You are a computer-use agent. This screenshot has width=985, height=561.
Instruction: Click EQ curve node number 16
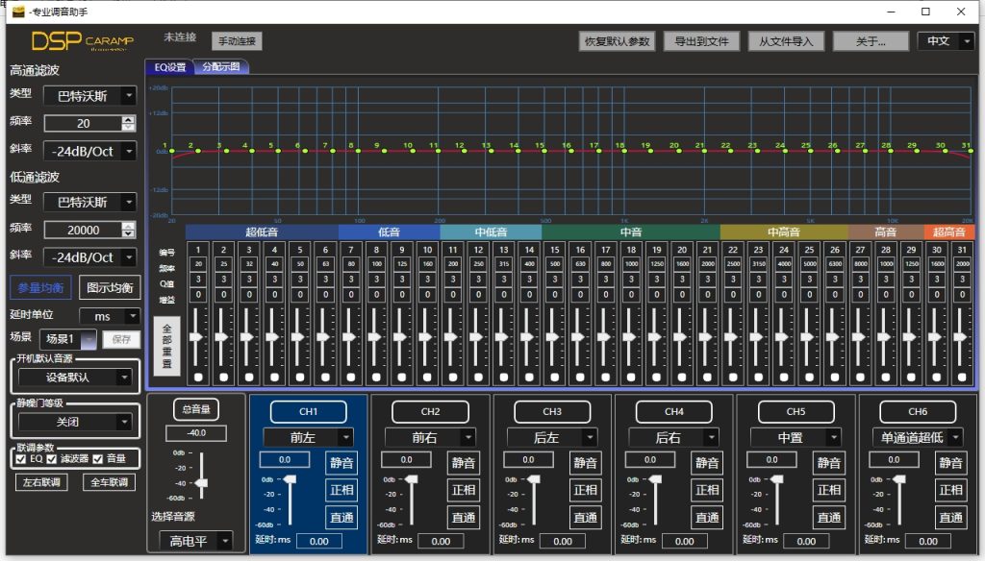tap(571, 151)
